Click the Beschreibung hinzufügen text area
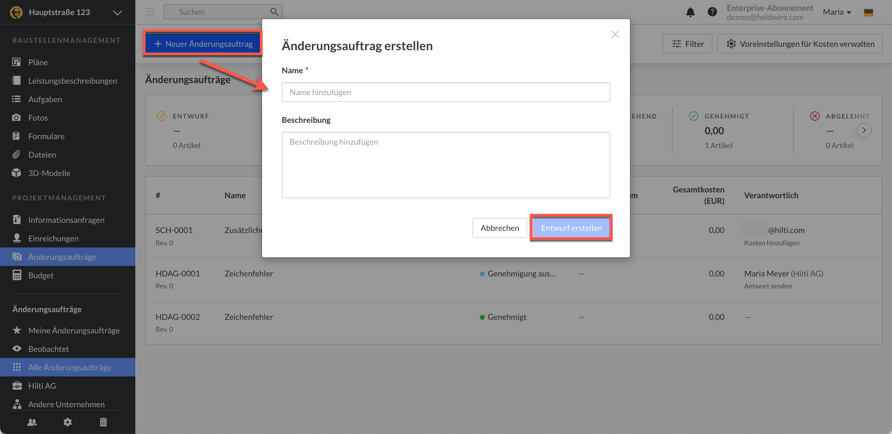 coord(446,165)
